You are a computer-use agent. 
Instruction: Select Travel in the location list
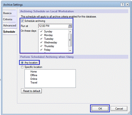click(x=34, y=83)
